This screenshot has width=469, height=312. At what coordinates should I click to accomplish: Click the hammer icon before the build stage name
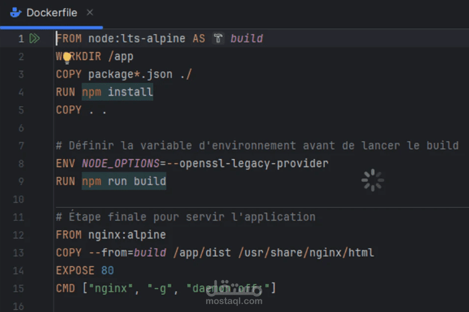[x=218, y=38]
